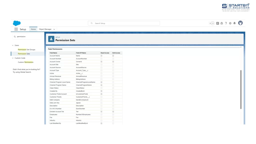Image resolution: width=256 pixels, height=144 pixels.
Task: Collapse the Users section in sidebar
Action: pos(13,45)
